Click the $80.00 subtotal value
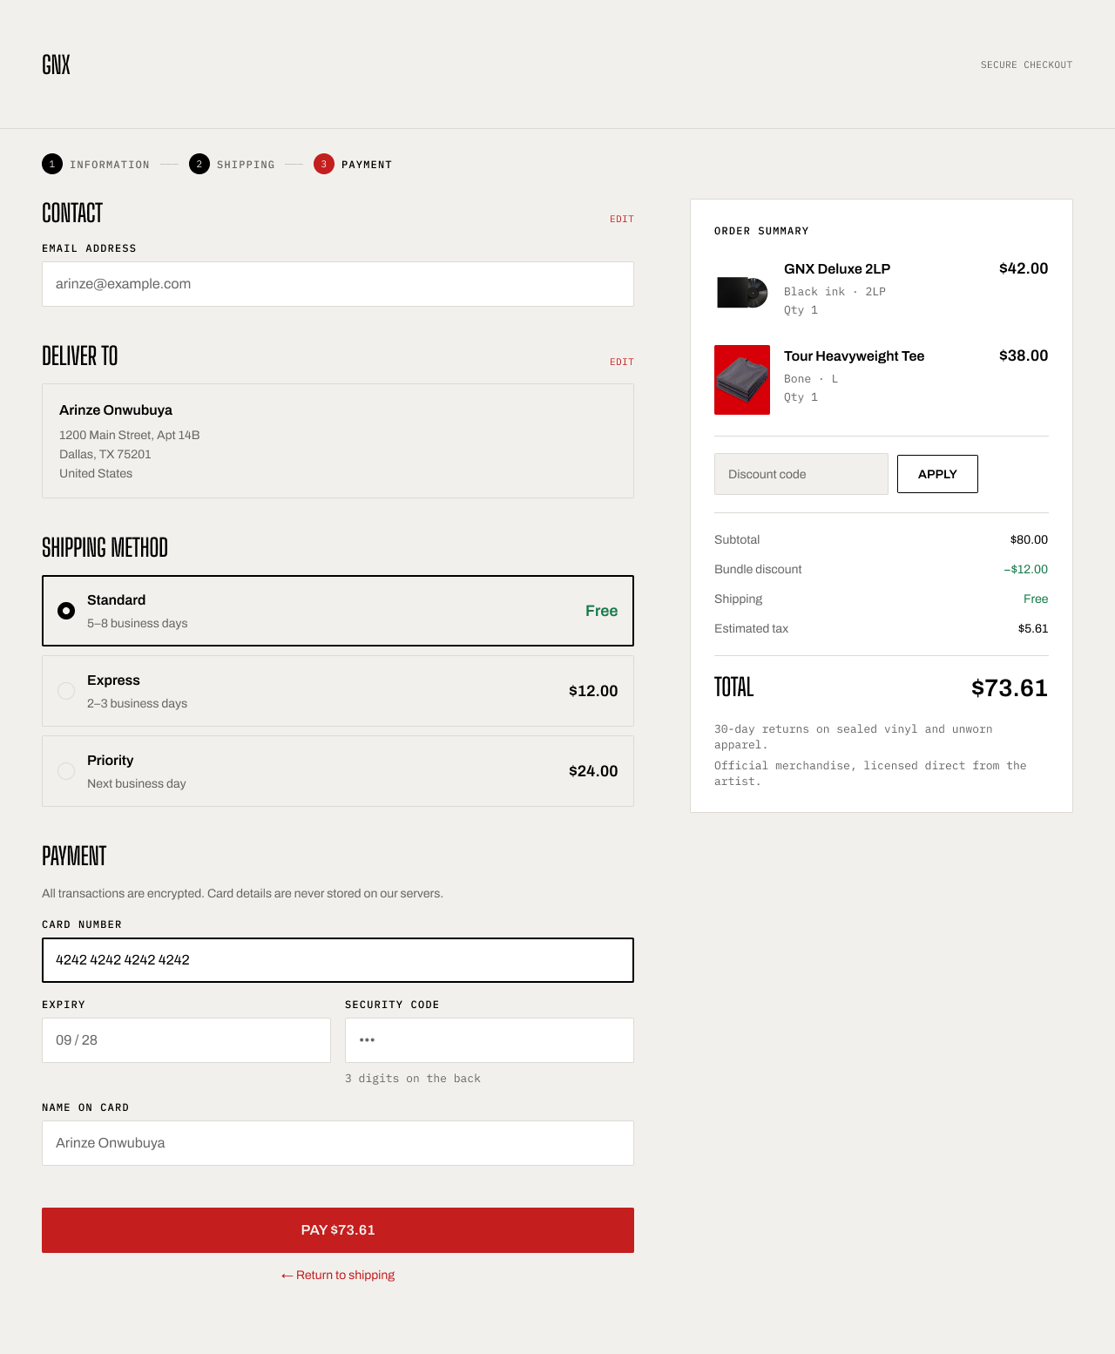The image size is (1115, 1354). point(1029,539)
